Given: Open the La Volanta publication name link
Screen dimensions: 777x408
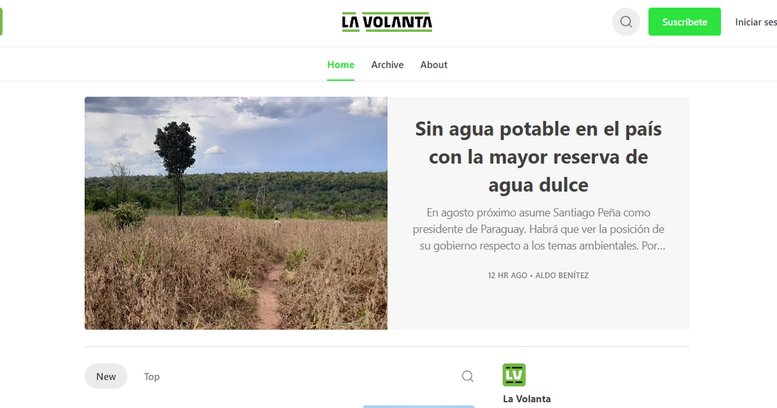Looking at the screenshot, I should [x=526, y=398].
